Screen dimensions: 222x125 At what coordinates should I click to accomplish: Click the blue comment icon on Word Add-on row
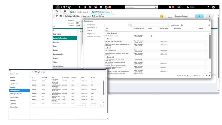(x=151, y=36)
